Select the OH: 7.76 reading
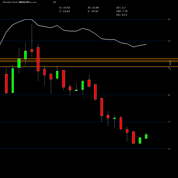 pyautogui.click(x=122, y=11)
